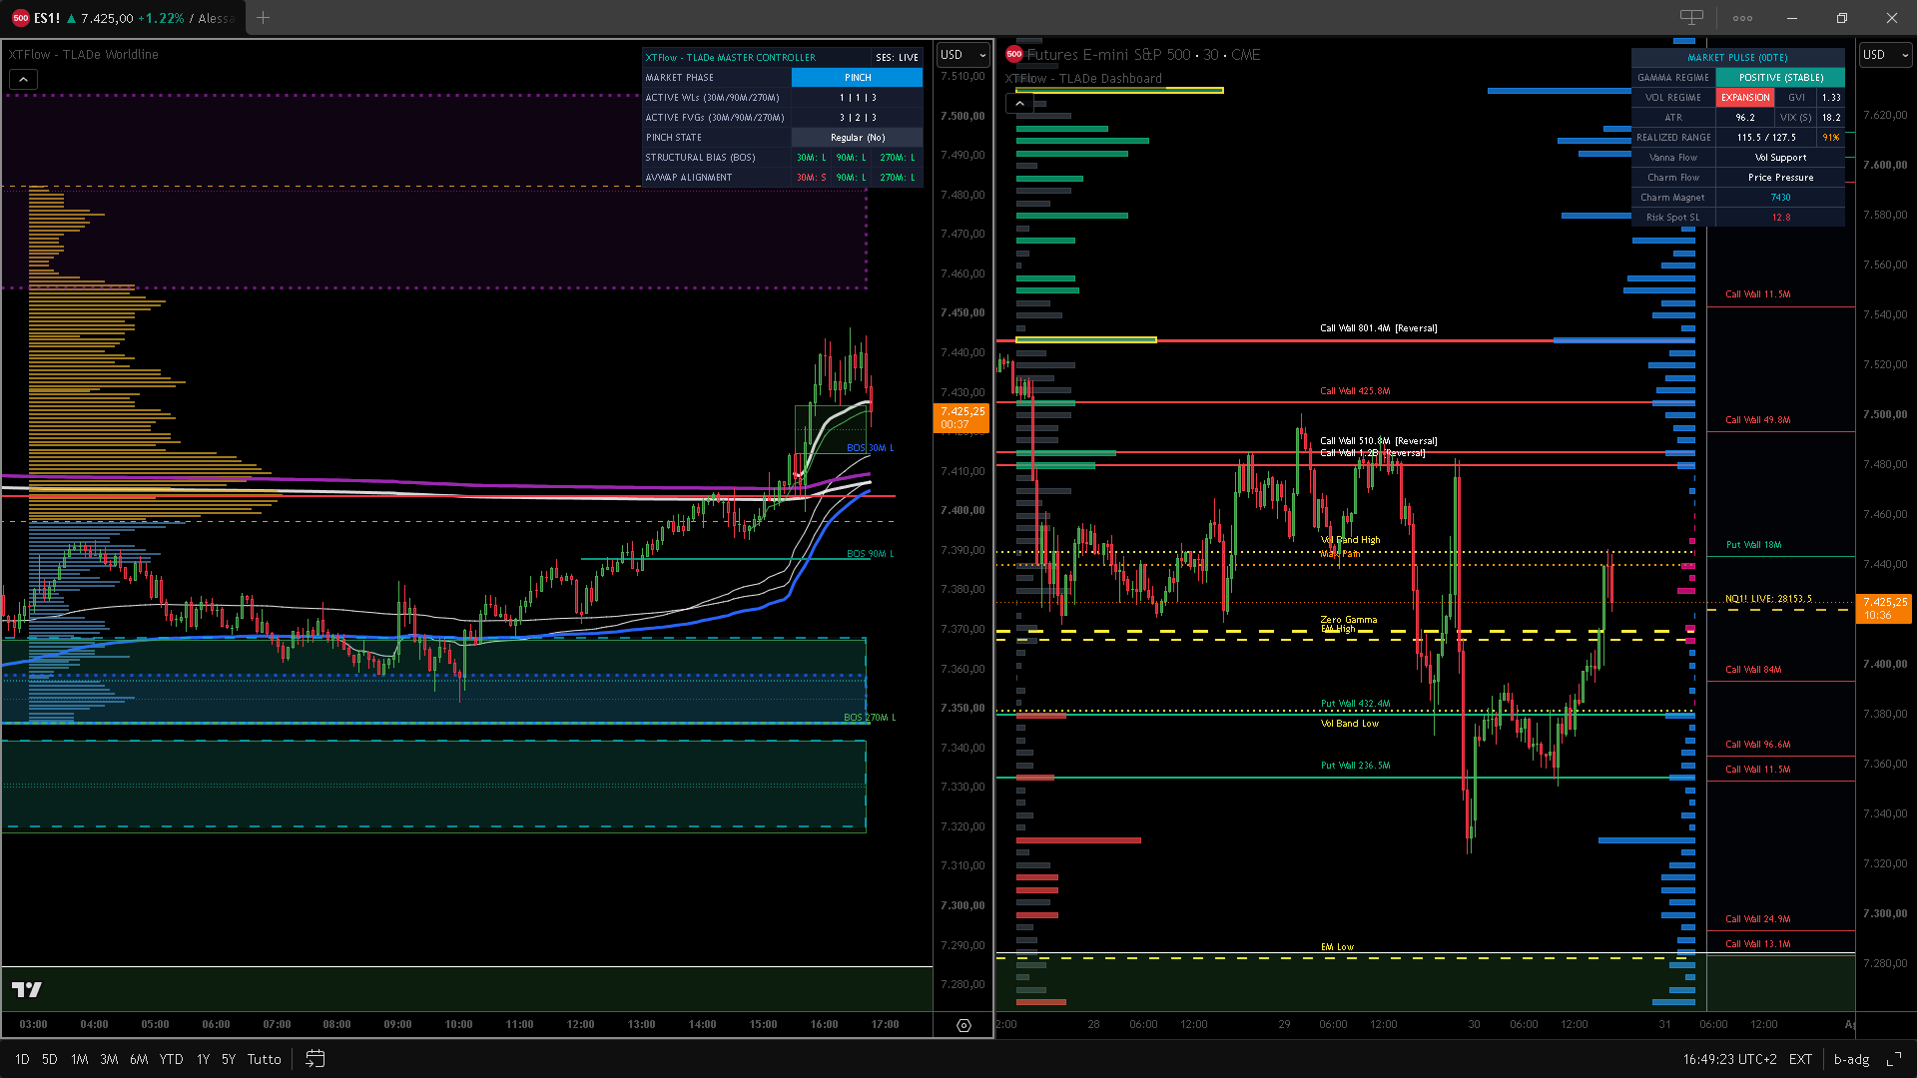Click the PINCH market phase cell

858,78
